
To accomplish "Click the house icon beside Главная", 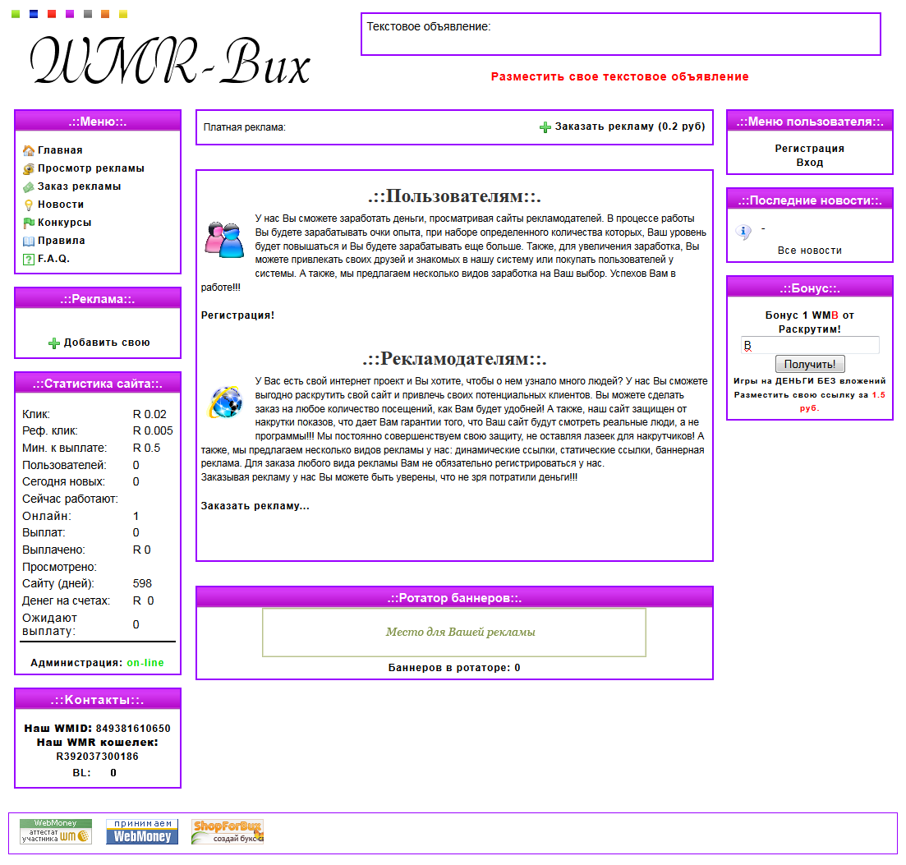I will (x=28, y=150).
